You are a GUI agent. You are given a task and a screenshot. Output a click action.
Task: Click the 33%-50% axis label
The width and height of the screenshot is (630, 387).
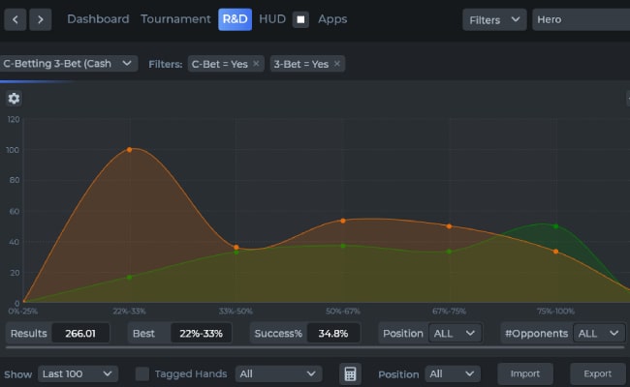click(x=236, y=311)
